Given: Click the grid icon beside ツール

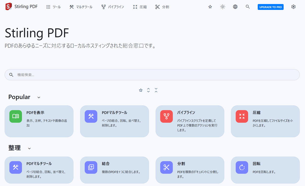Looking at the screenshot, I should [48, 7].
